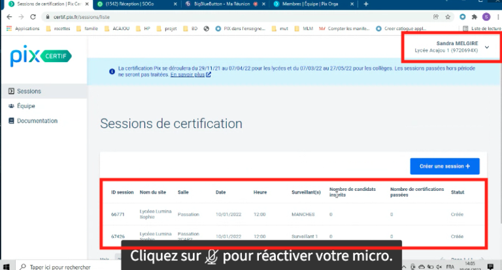Select Documentation in the left sidebar
Image resolution: width=502 pixels, height=270 pixels.
pyautogui.click(x=44, y=121)
